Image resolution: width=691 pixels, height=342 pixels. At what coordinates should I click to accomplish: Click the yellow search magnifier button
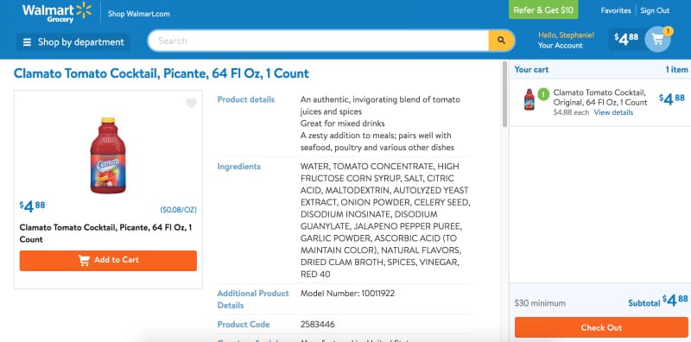click(x=501, y=41)
